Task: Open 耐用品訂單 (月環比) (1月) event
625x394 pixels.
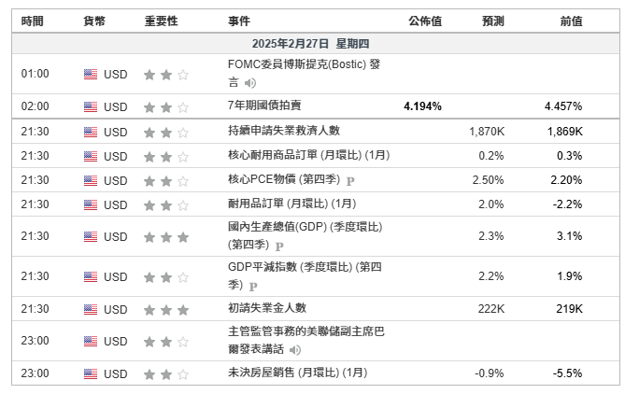Action: (x=293, y=204)
